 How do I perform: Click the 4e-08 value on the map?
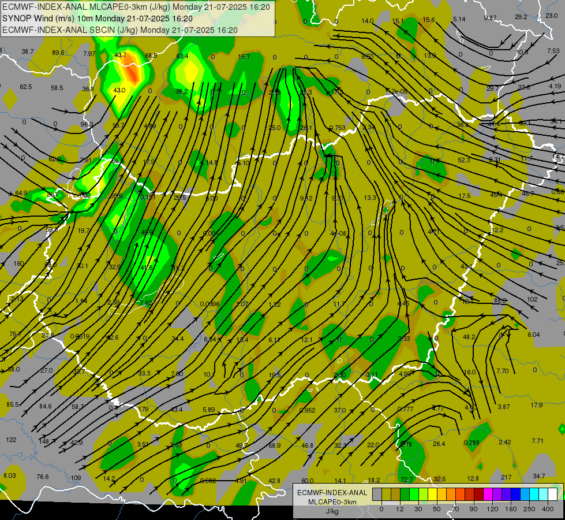tap(338, 233)
